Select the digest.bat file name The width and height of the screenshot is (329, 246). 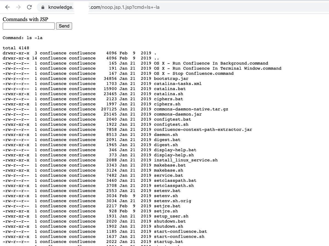167,140
